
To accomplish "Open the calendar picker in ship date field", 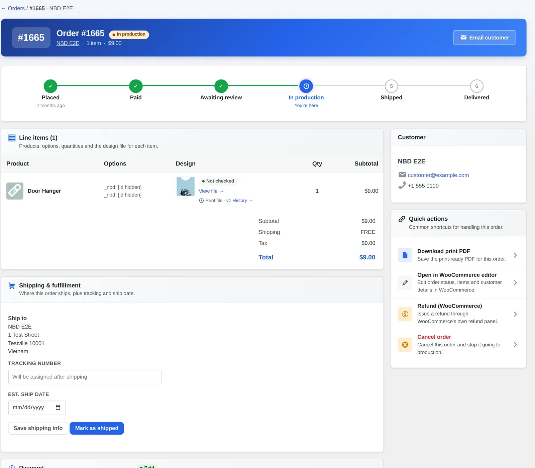I will point(58,407).
